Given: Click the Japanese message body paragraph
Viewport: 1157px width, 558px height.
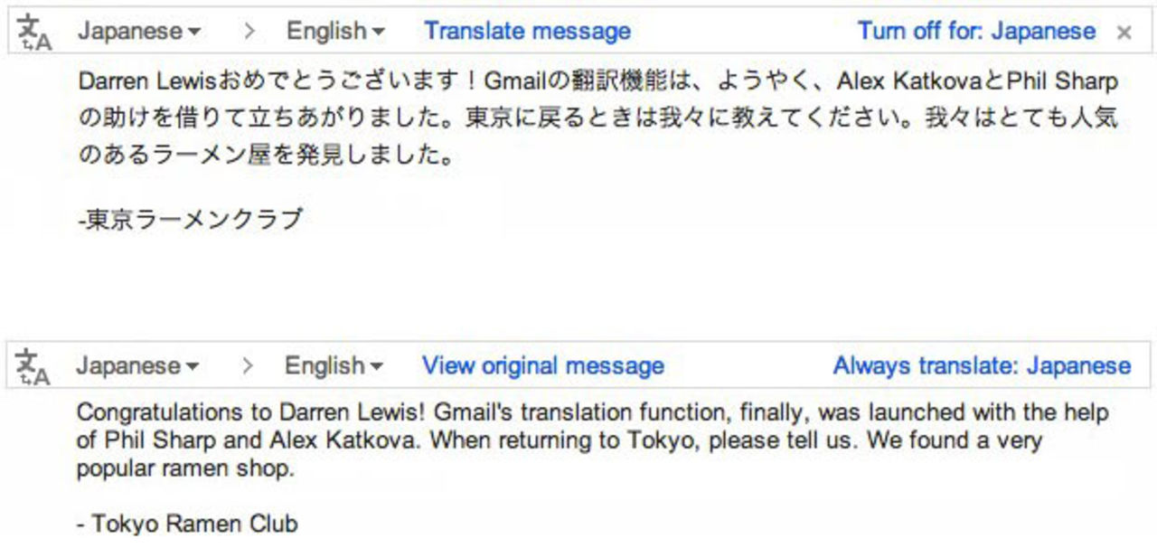Looking at the screenshot, I should [x=597, y=118].
